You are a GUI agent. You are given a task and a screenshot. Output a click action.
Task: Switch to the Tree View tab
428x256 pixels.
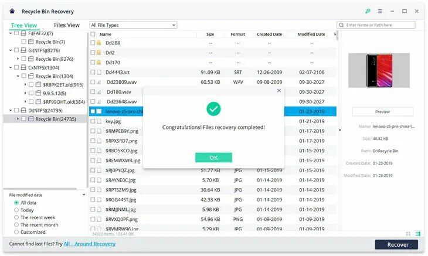(24, 25)
